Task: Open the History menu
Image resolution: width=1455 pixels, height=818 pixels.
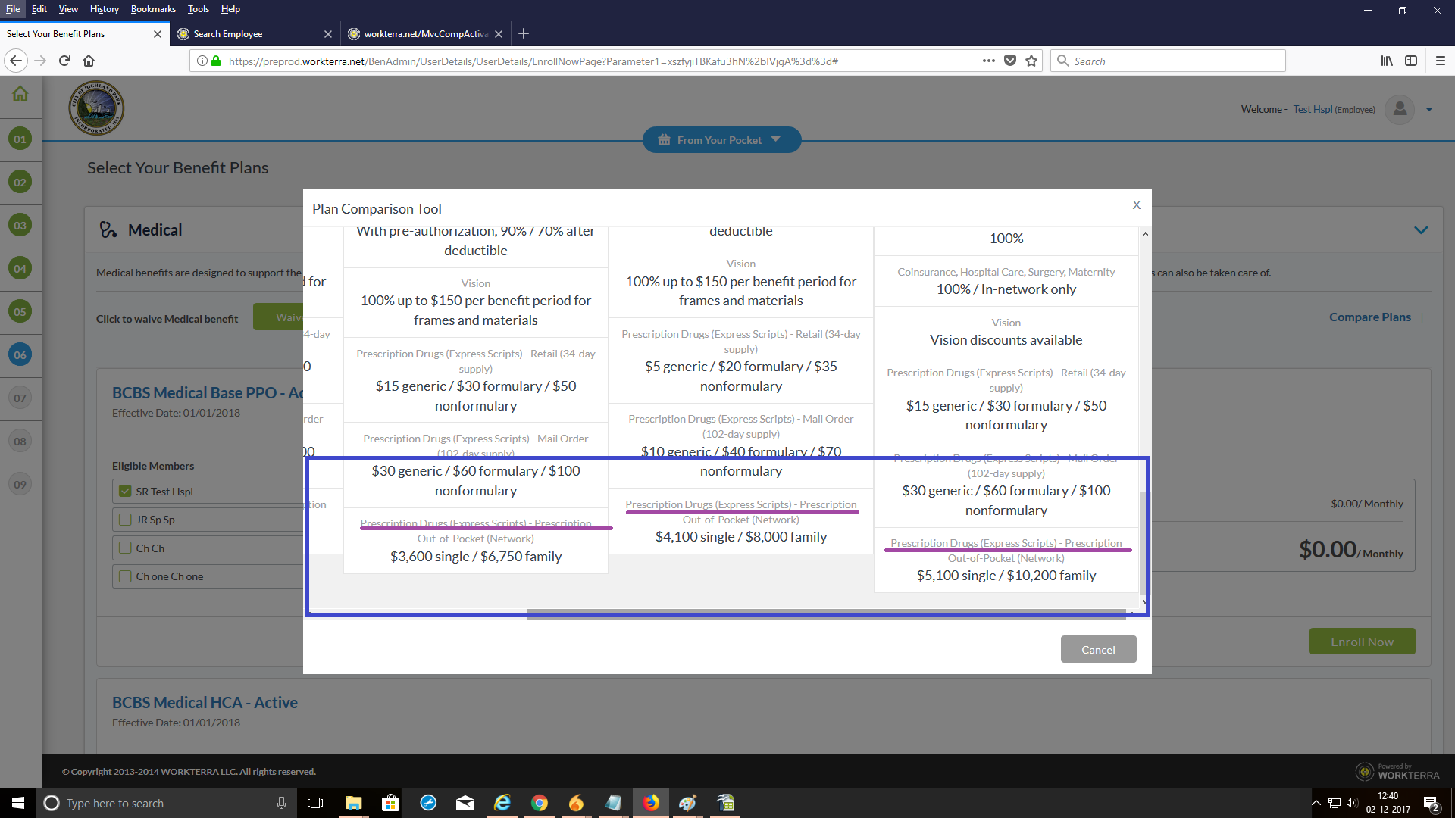Action: pos(105,9)
